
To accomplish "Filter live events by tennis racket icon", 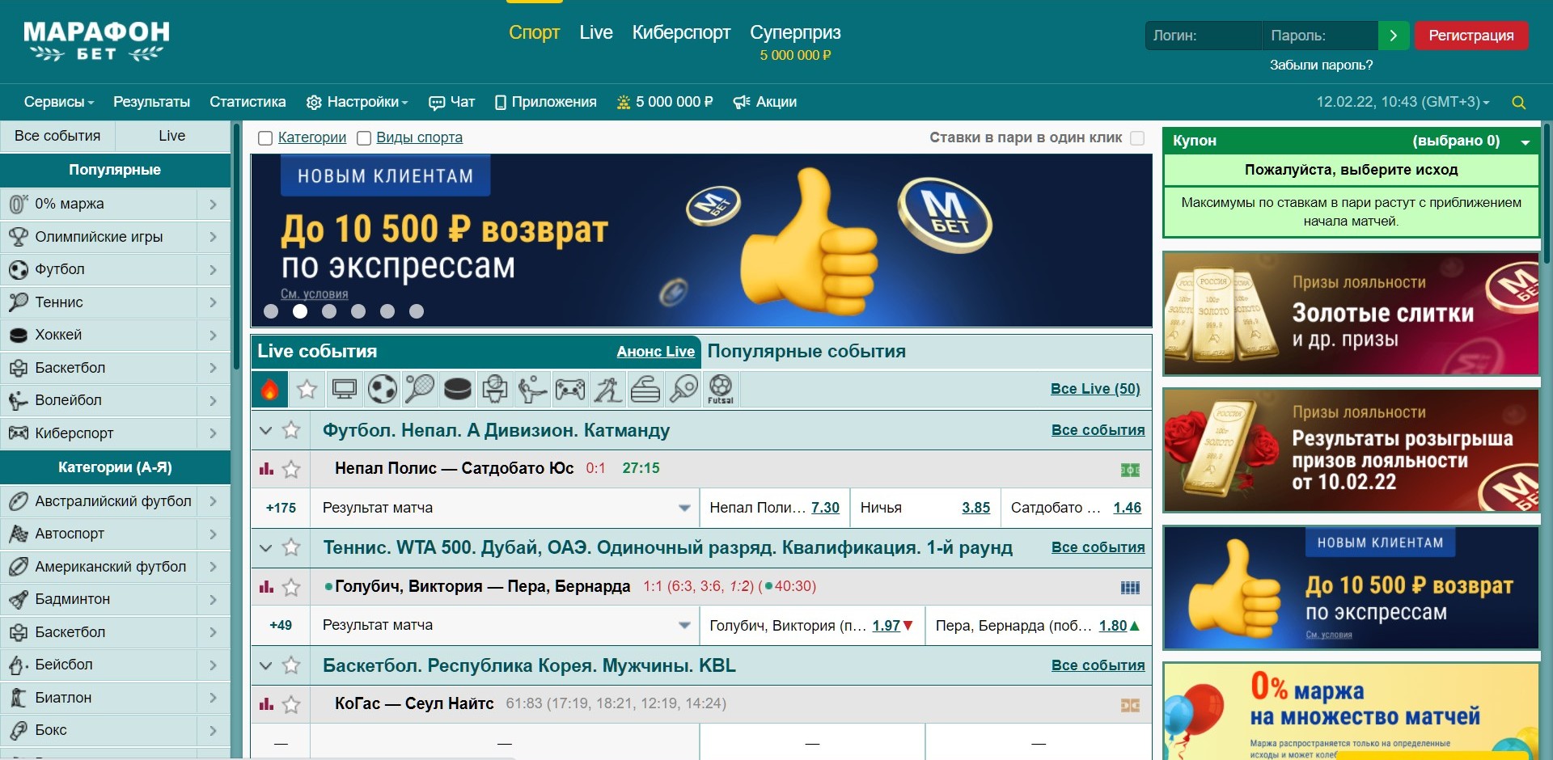I will point(420,389).
